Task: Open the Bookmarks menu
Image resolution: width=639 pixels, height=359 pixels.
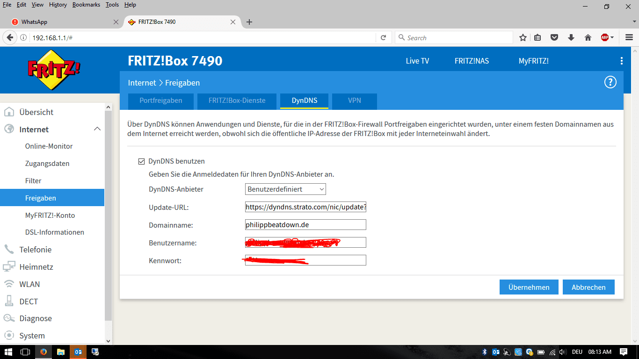Action: click(86, 5)
